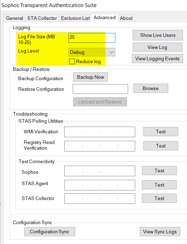Click Test next to STAS Collector
The image size is (187, 244).
click(159, 198)
